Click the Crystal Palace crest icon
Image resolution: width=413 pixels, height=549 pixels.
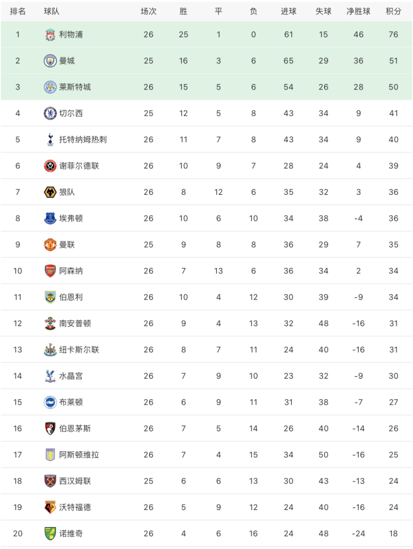[50, 376]
